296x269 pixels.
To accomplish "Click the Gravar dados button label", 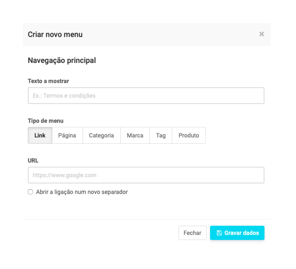I will click(242, 233).
